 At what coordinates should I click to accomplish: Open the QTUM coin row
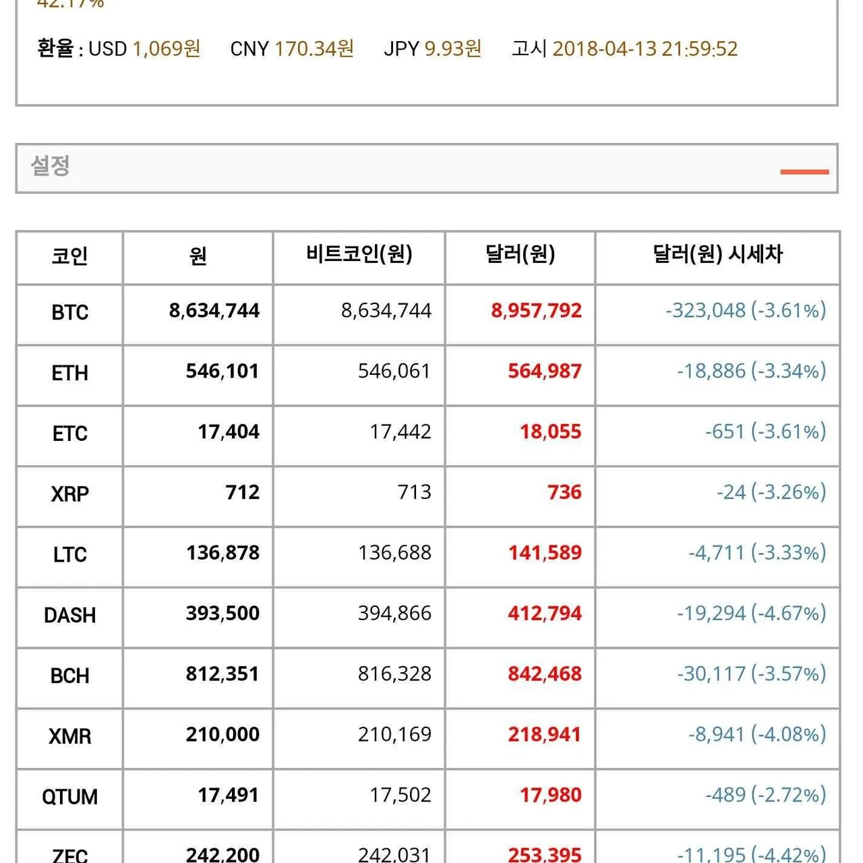(70, 797)
